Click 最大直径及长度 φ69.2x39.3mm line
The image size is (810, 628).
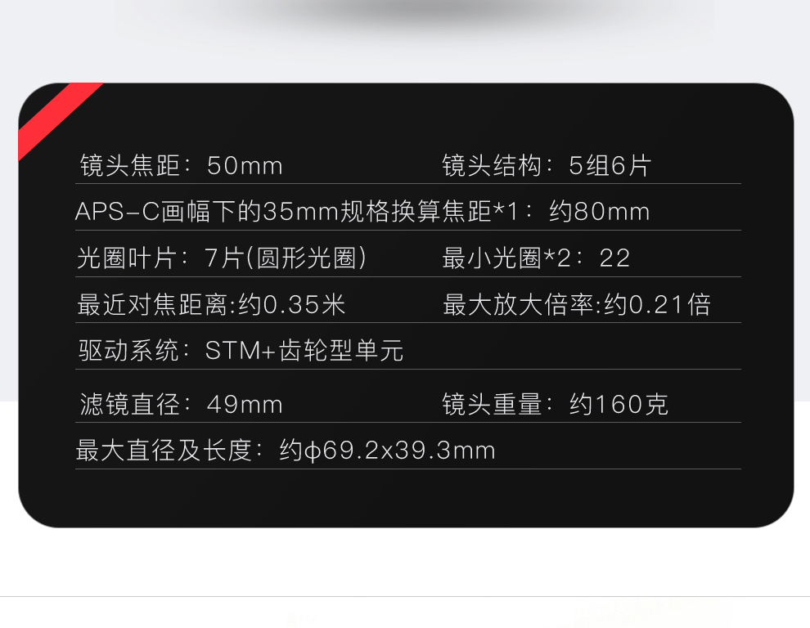coord(286,451)
